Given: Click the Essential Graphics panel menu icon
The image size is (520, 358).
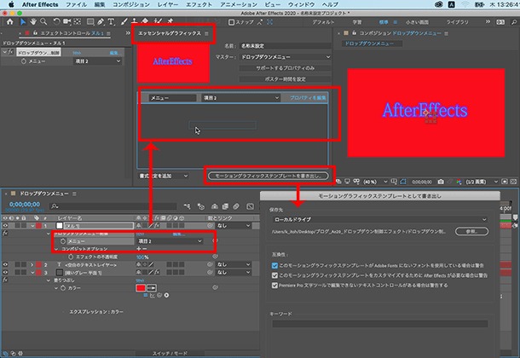Looking at the screenshot, I should [x=206, y=33].
